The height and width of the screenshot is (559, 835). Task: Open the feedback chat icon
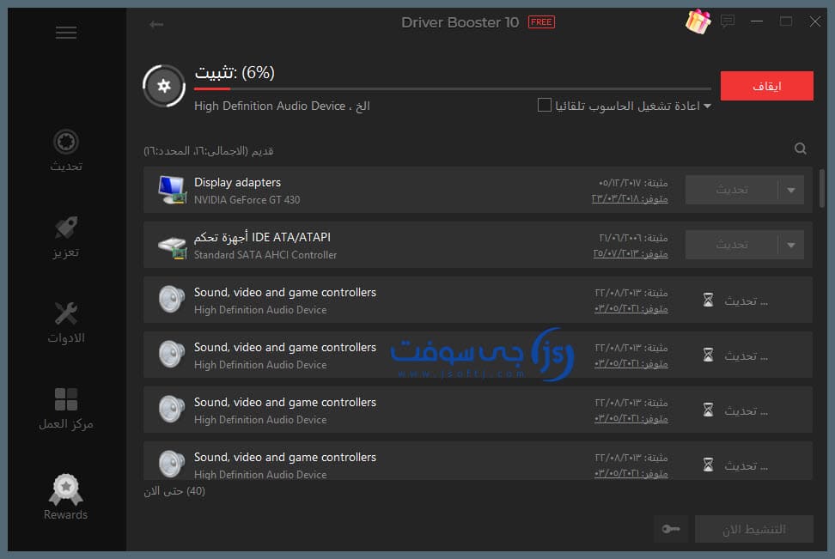pos(728,21)
